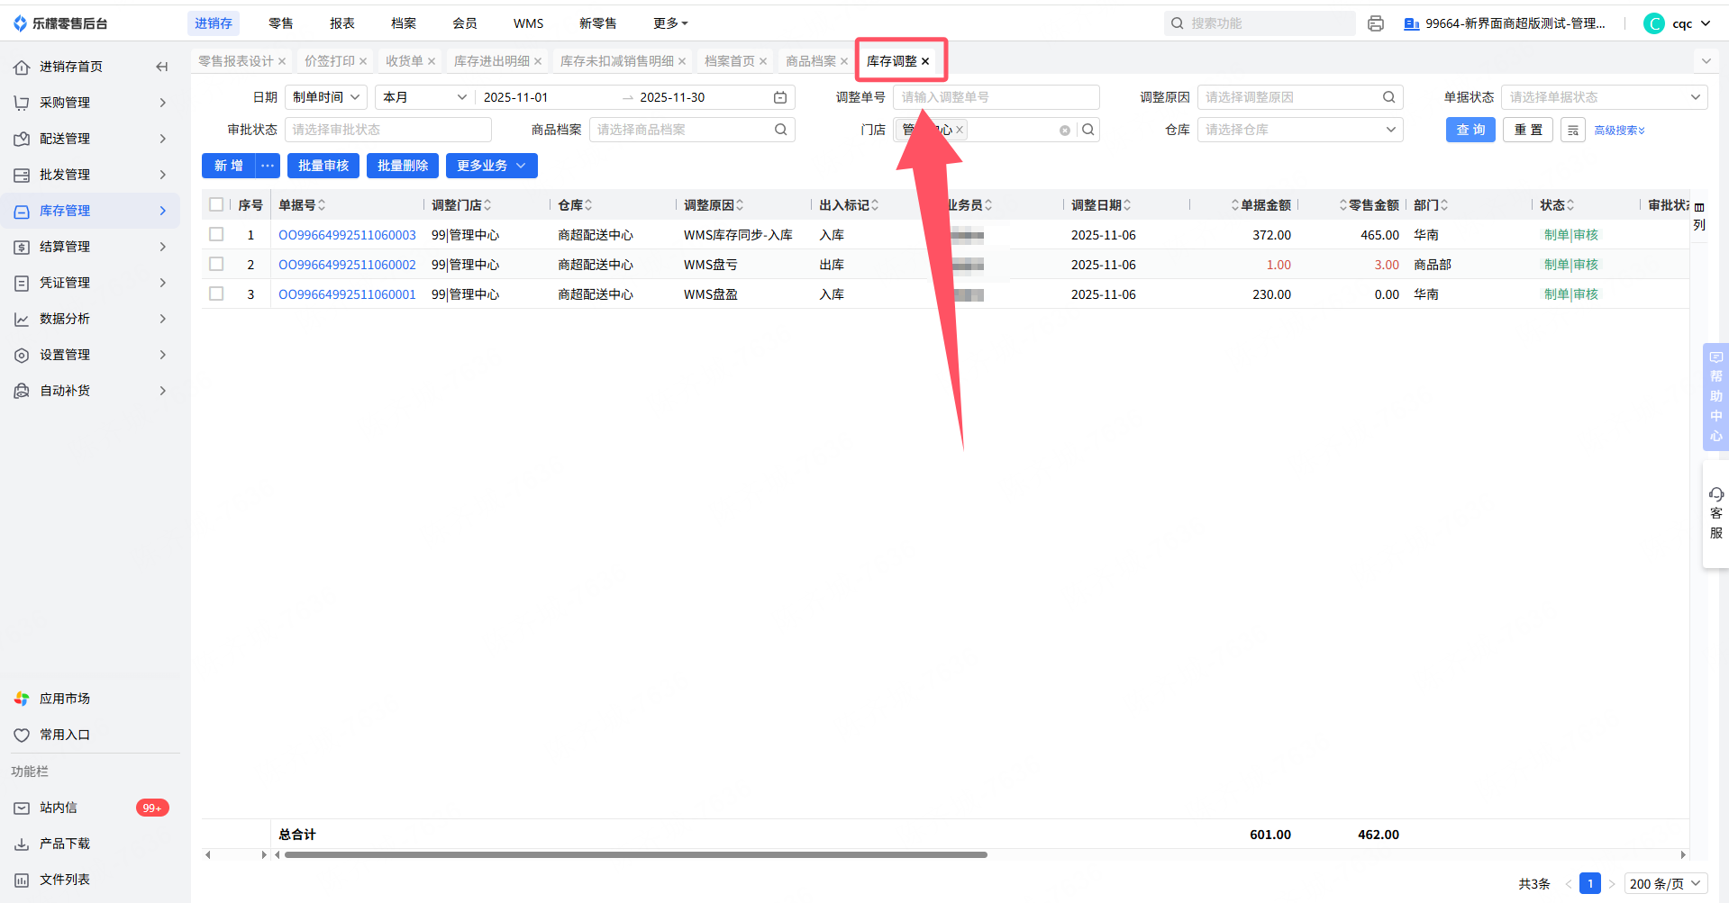Click the 调整单号 input field
This screenshot has height=903, width=1729.
point(996,97)
